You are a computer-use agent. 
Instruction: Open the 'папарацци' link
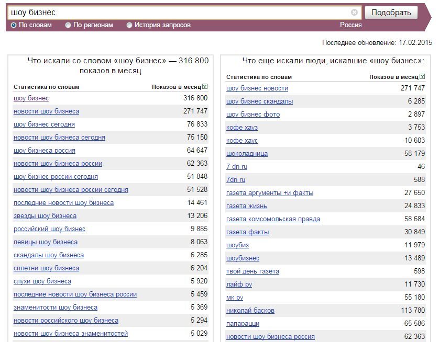coord(243,324)
